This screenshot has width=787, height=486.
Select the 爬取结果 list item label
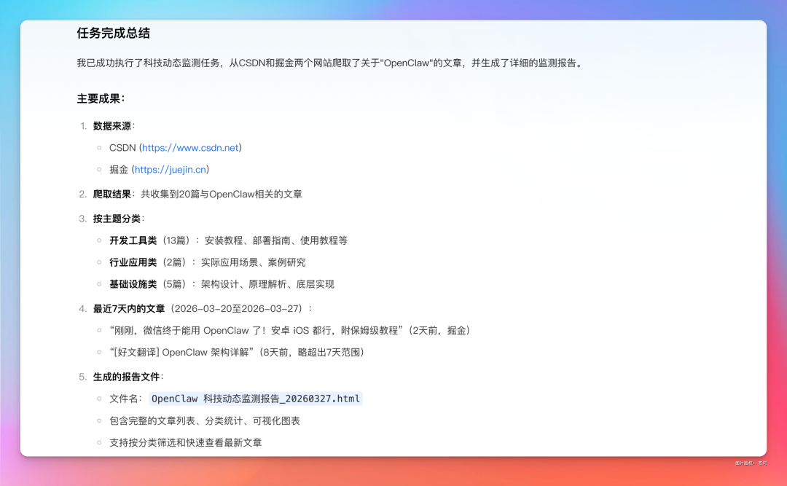112,195
